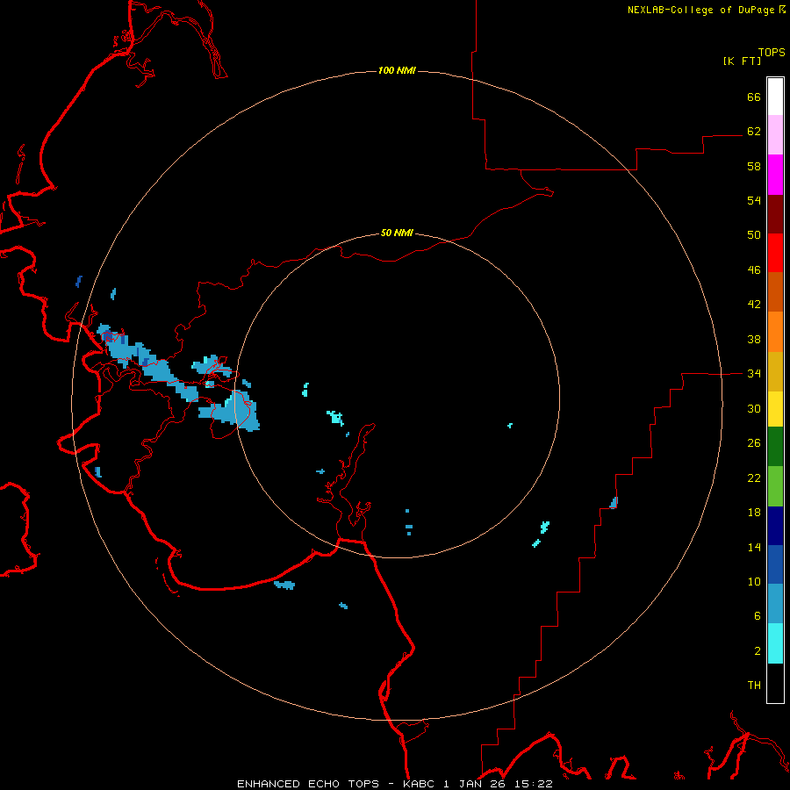Image resolution: width=790 pixels, height=790 pixels.
Task: Select the medium blue legend swatch
Action: click(775, 564)
